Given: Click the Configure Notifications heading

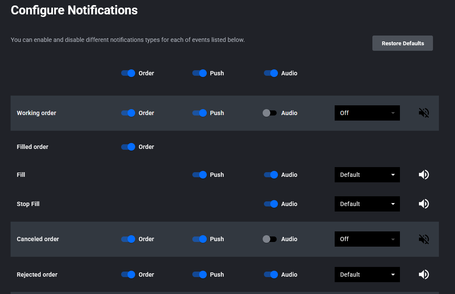Looking at the screenshot, I should [74, 11].
